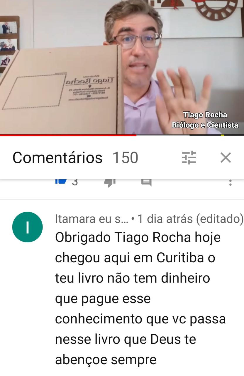Tap the blue like thumbs-up icon
The height and width of the screenshot is (376, 244).
click(x=62, y=181)
